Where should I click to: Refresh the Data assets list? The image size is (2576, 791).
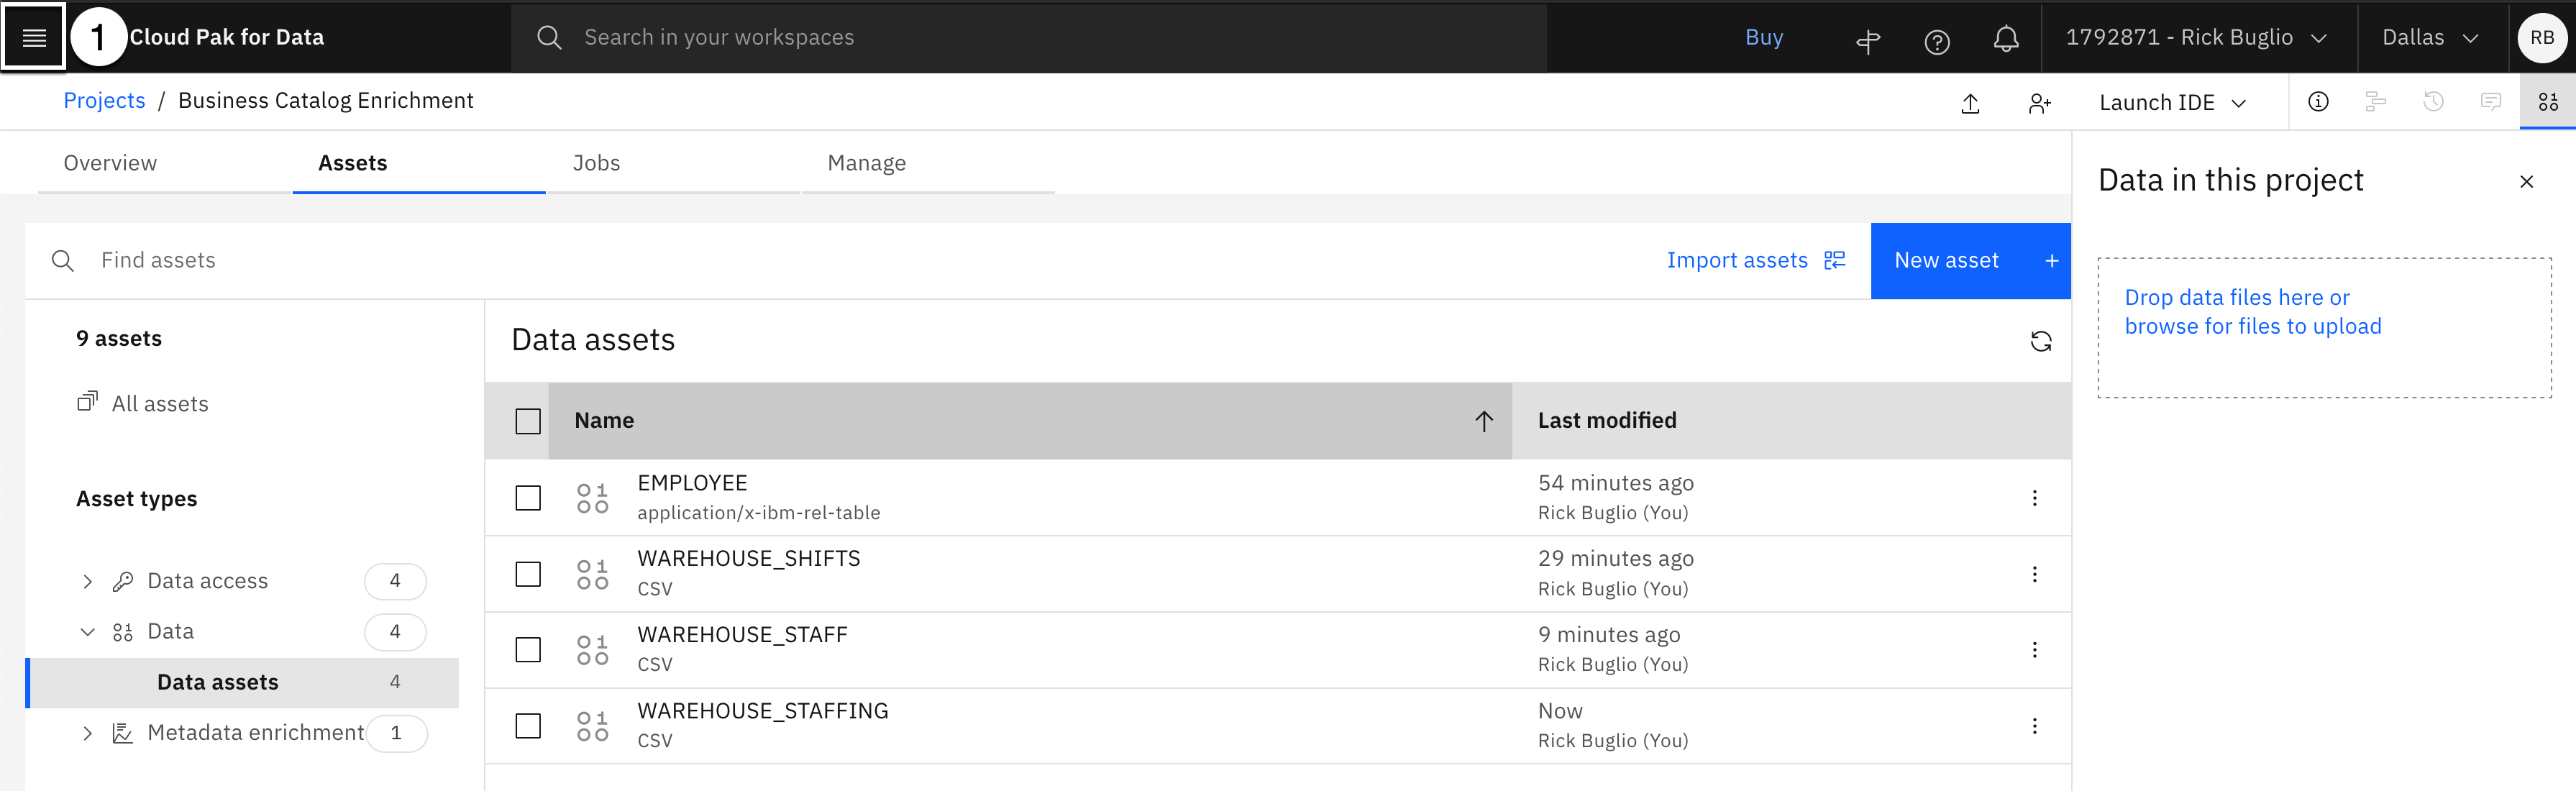coord(2040,341)
